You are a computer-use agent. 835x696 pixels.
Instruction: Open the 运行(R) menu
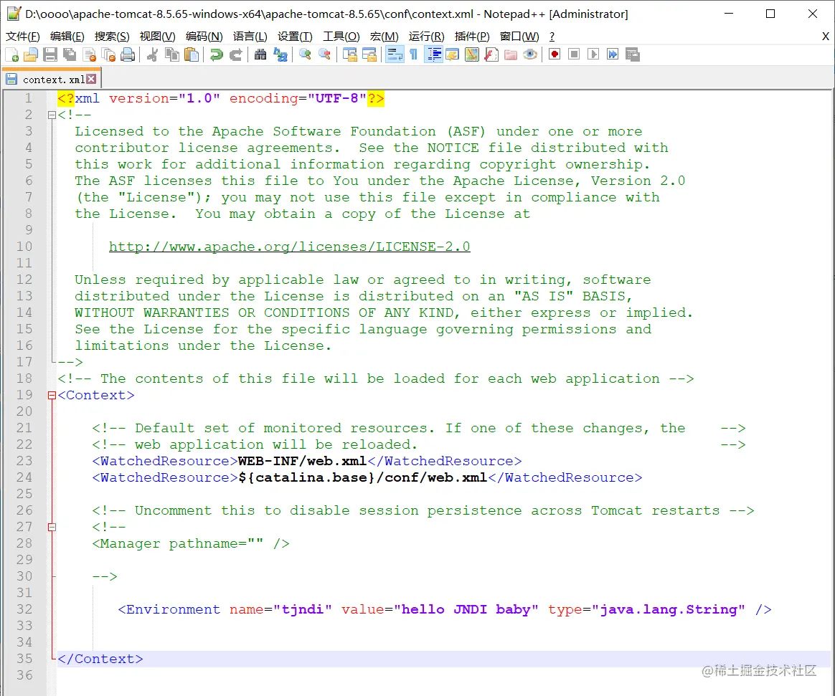427,36
